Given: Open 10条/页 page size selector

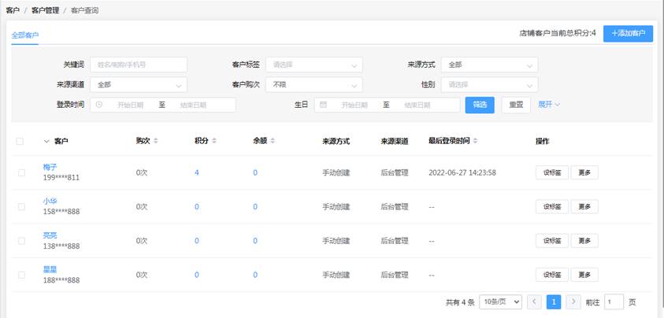Looking at the screenshot, I should tap(500, 302).
